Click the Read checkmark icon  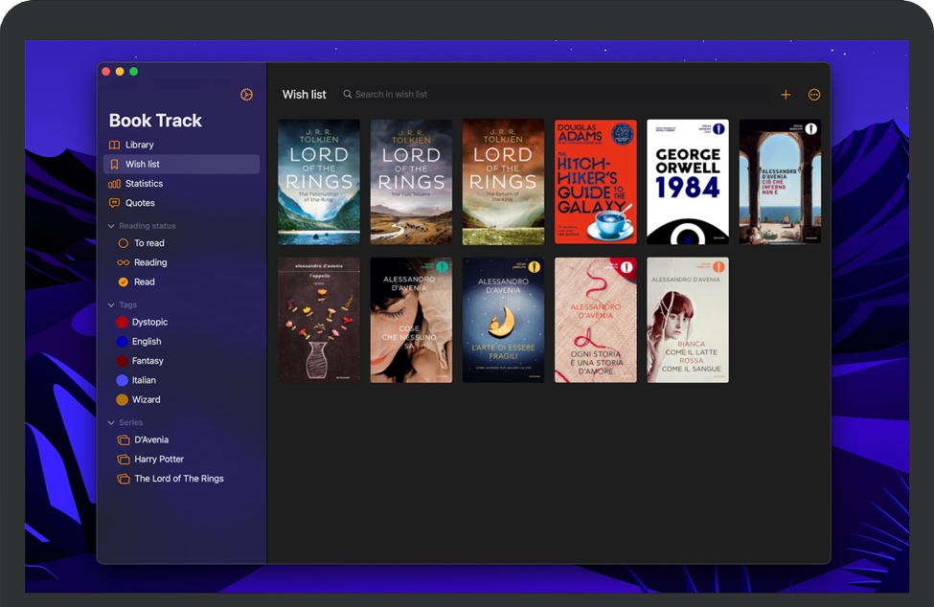(125, 281)
